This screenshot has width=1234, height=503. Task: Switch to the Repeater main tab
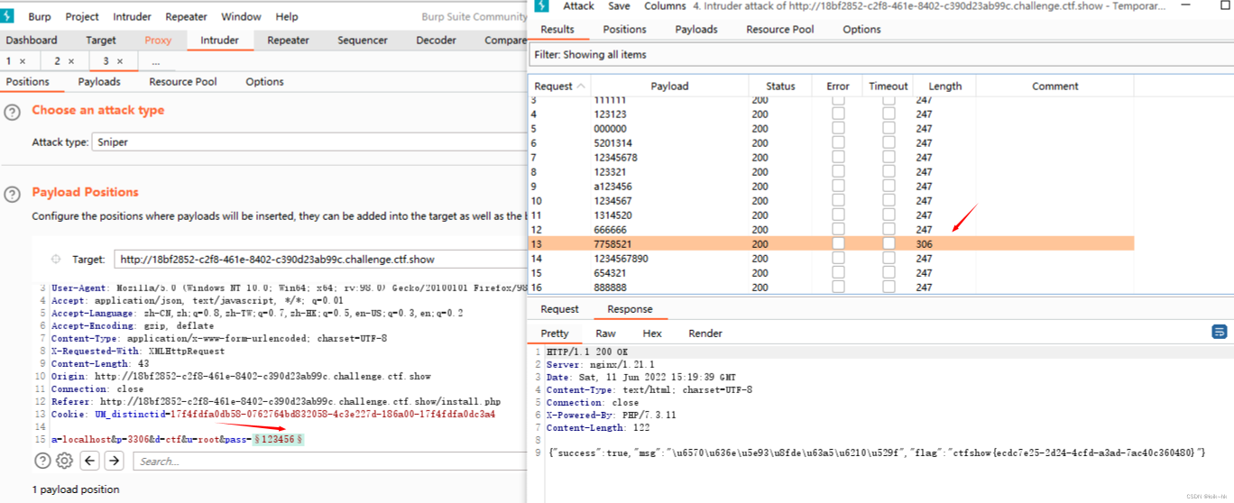pos(288,41)
